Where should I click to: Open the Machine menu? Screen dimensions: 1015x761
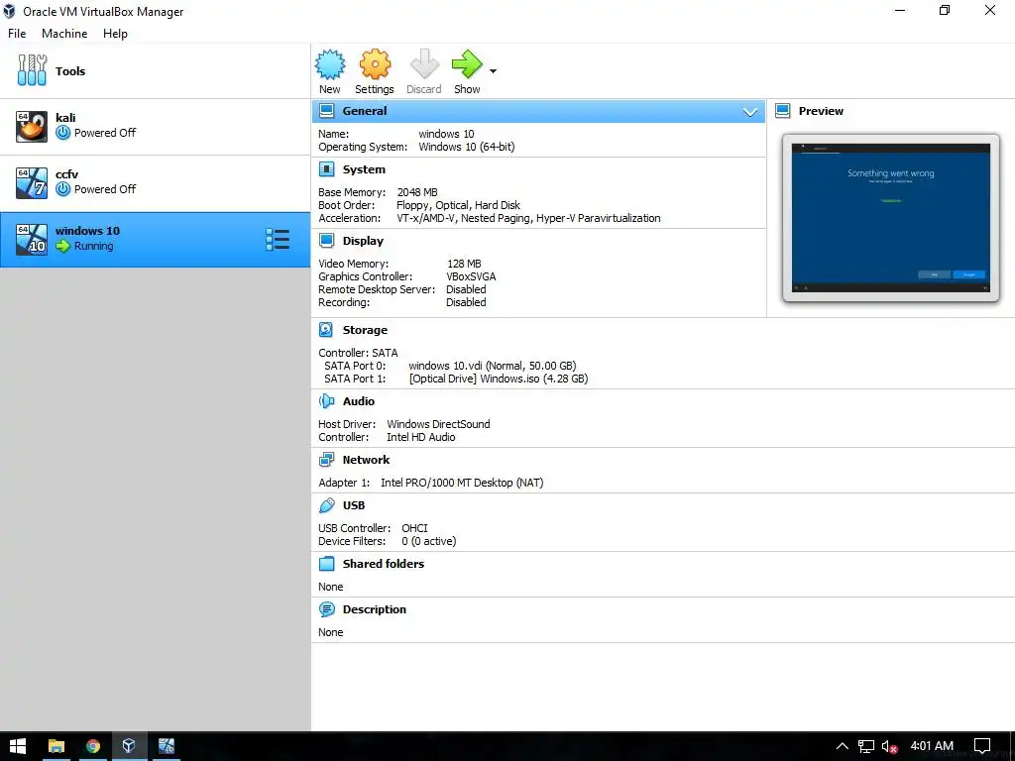click(64, 34)
